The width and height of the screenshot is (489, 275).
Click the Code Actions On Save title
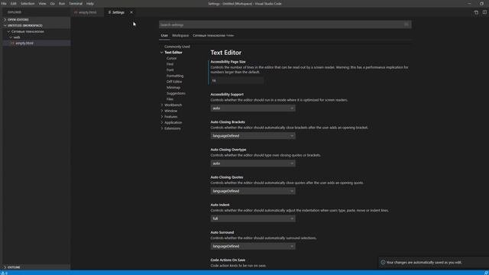(228, 260)
